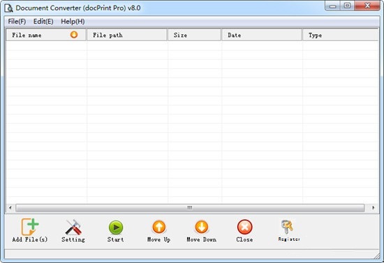Start conversion with green play icon

pyautogui.click(x=116, y=228)
